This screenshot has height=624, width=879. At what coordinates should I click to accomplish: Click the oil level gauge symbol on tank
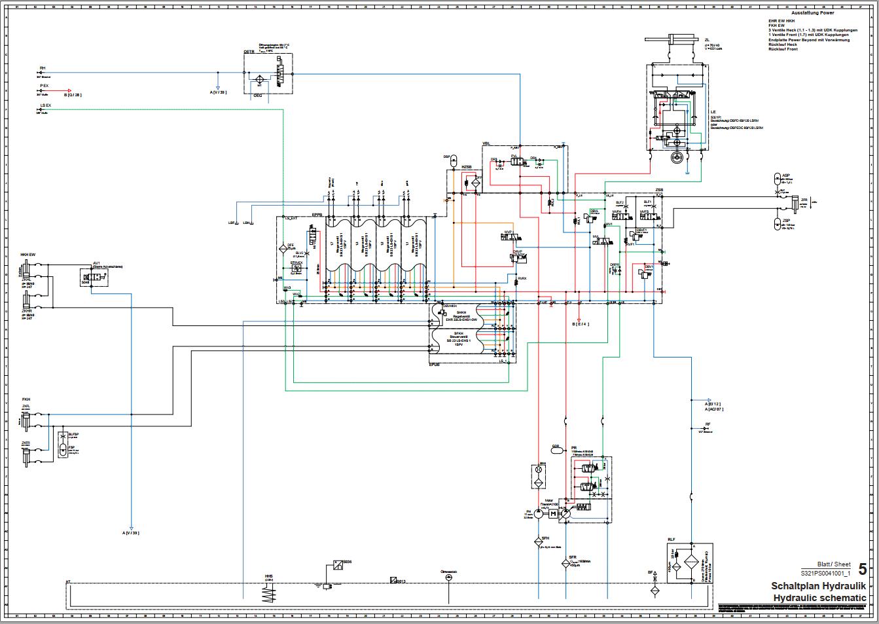449,579
